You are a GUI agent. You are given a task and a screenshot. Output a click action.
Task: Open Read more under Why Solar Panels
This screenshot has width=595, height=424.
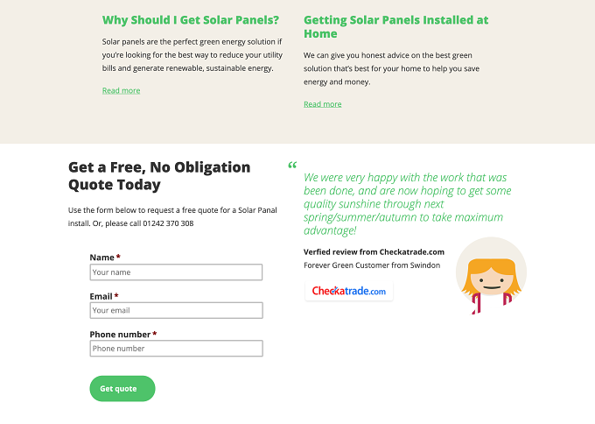tap(121, 90)
